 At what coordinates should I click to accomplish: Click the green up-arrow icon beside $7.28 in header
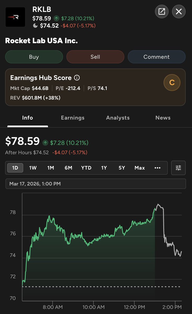(x=56, y=18)
